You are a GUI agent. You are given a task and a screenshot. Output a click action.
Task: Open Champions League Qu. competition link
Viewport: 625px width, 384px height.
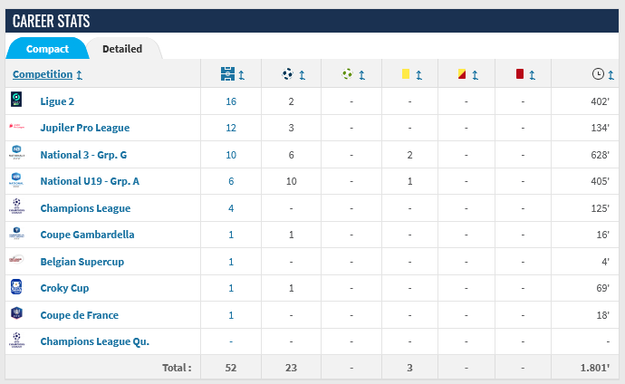click(x=94, y=341)
